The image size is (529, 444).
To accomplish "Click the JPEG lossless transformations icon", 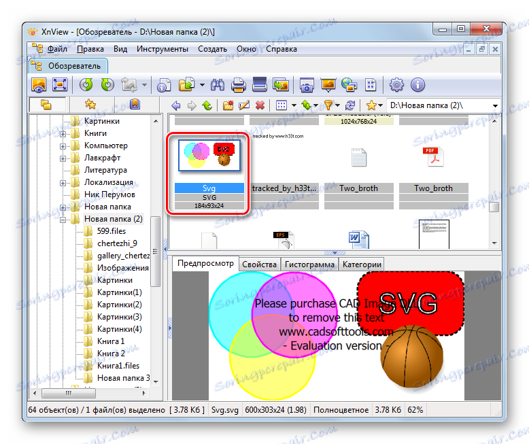I will (x=129, y=85).
